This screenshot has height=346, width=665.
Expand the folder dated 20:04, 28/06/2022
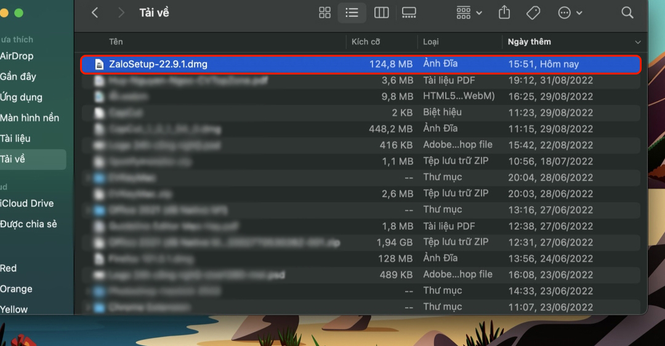pos(88,178)
